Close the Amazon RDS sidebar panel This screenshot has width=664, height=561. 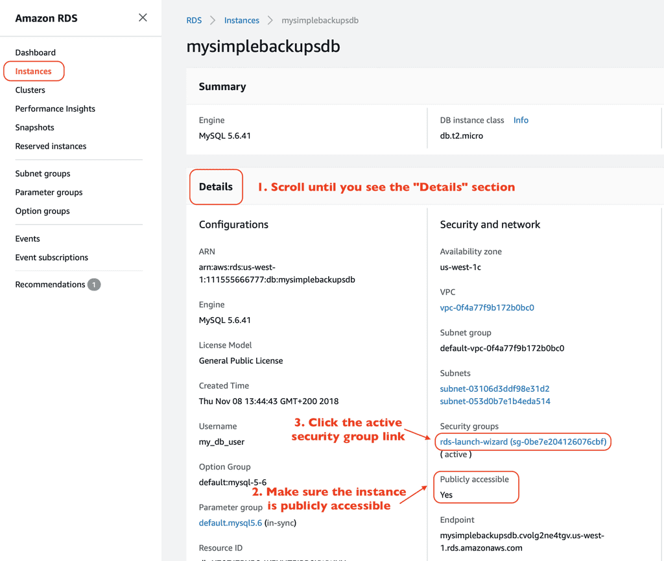143,18
